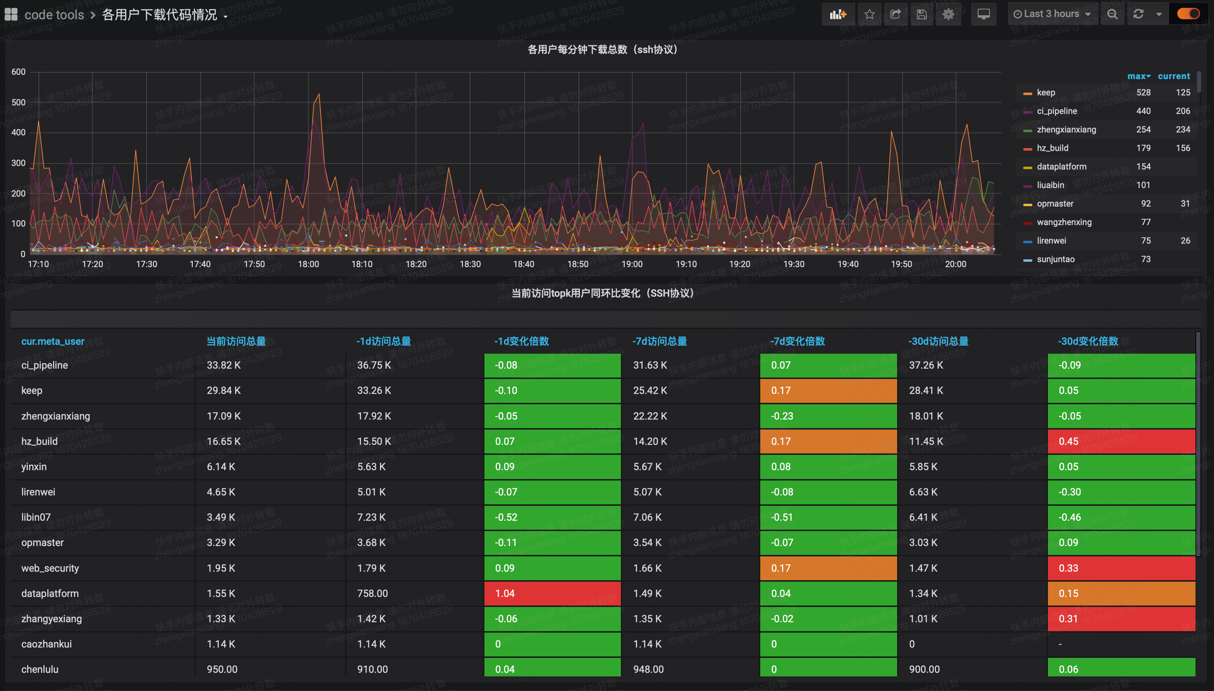Toggle the zhengxianxiang series in legend
1214x691 pixels.
click(x=1066, y=130)
